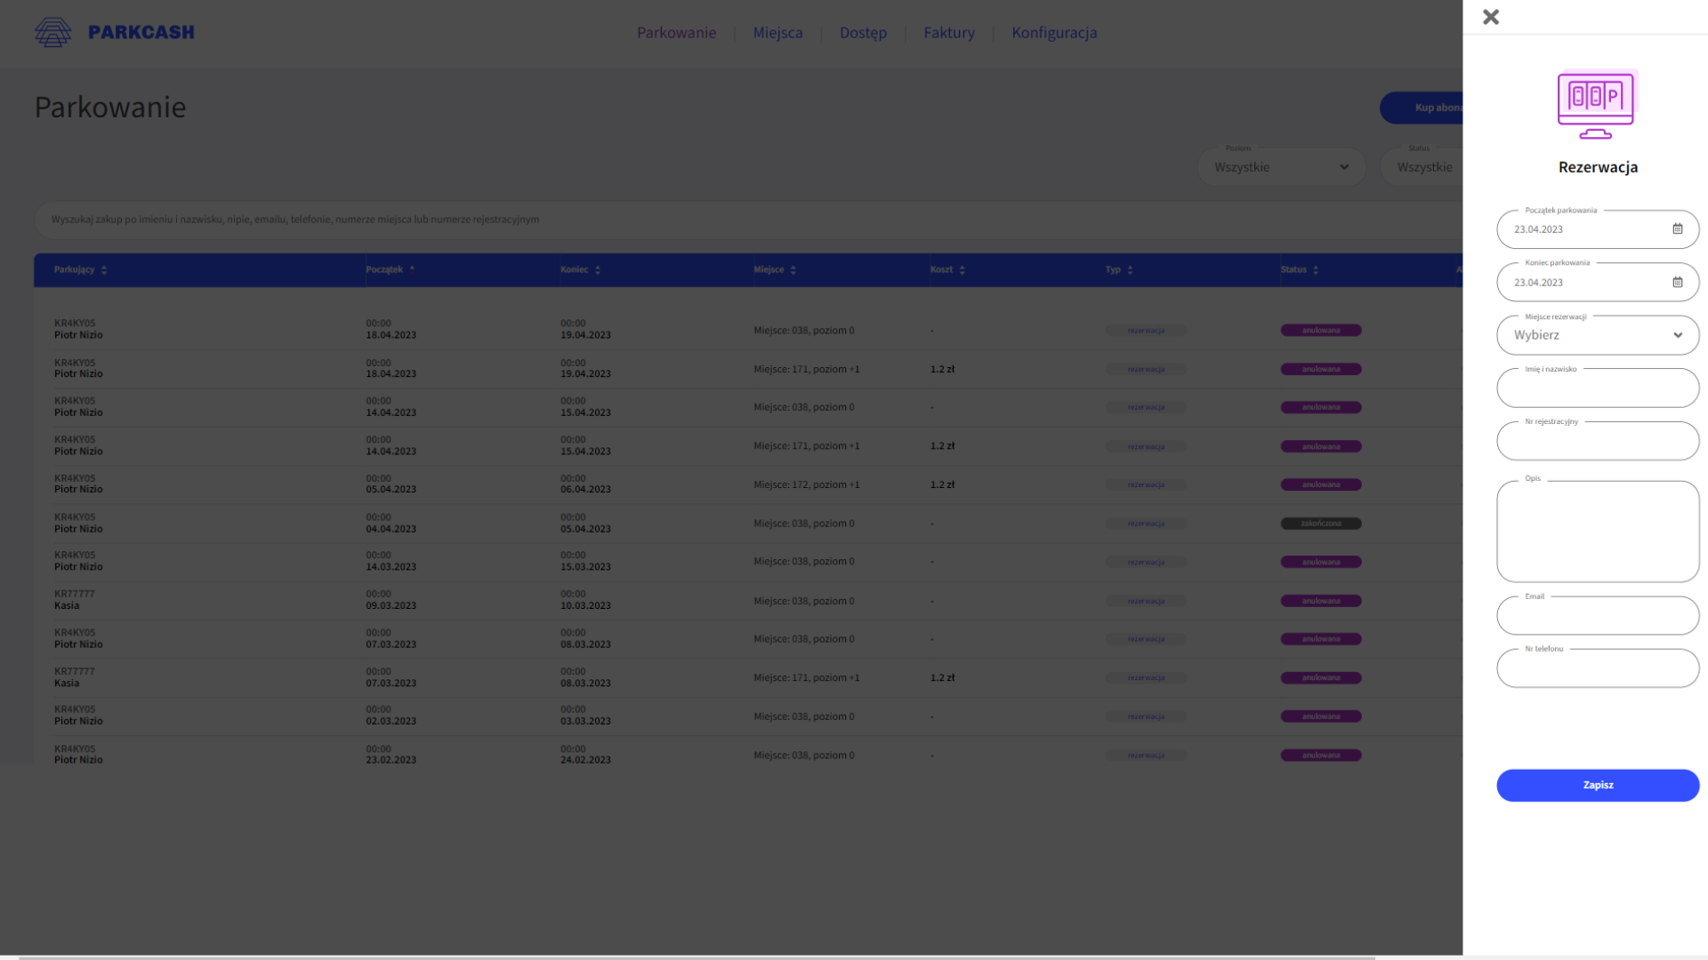The image size is (1708, 960).
Task: Expand the Miejsce rezerwacji Wybierz dropdown
Action: coord(1598,335)
